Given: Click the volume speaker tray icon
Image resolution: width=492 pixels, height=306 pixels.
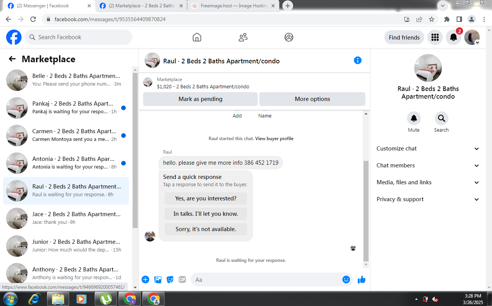Looking at the screenshot, I should pyautogui.click(x=435, y=299).
